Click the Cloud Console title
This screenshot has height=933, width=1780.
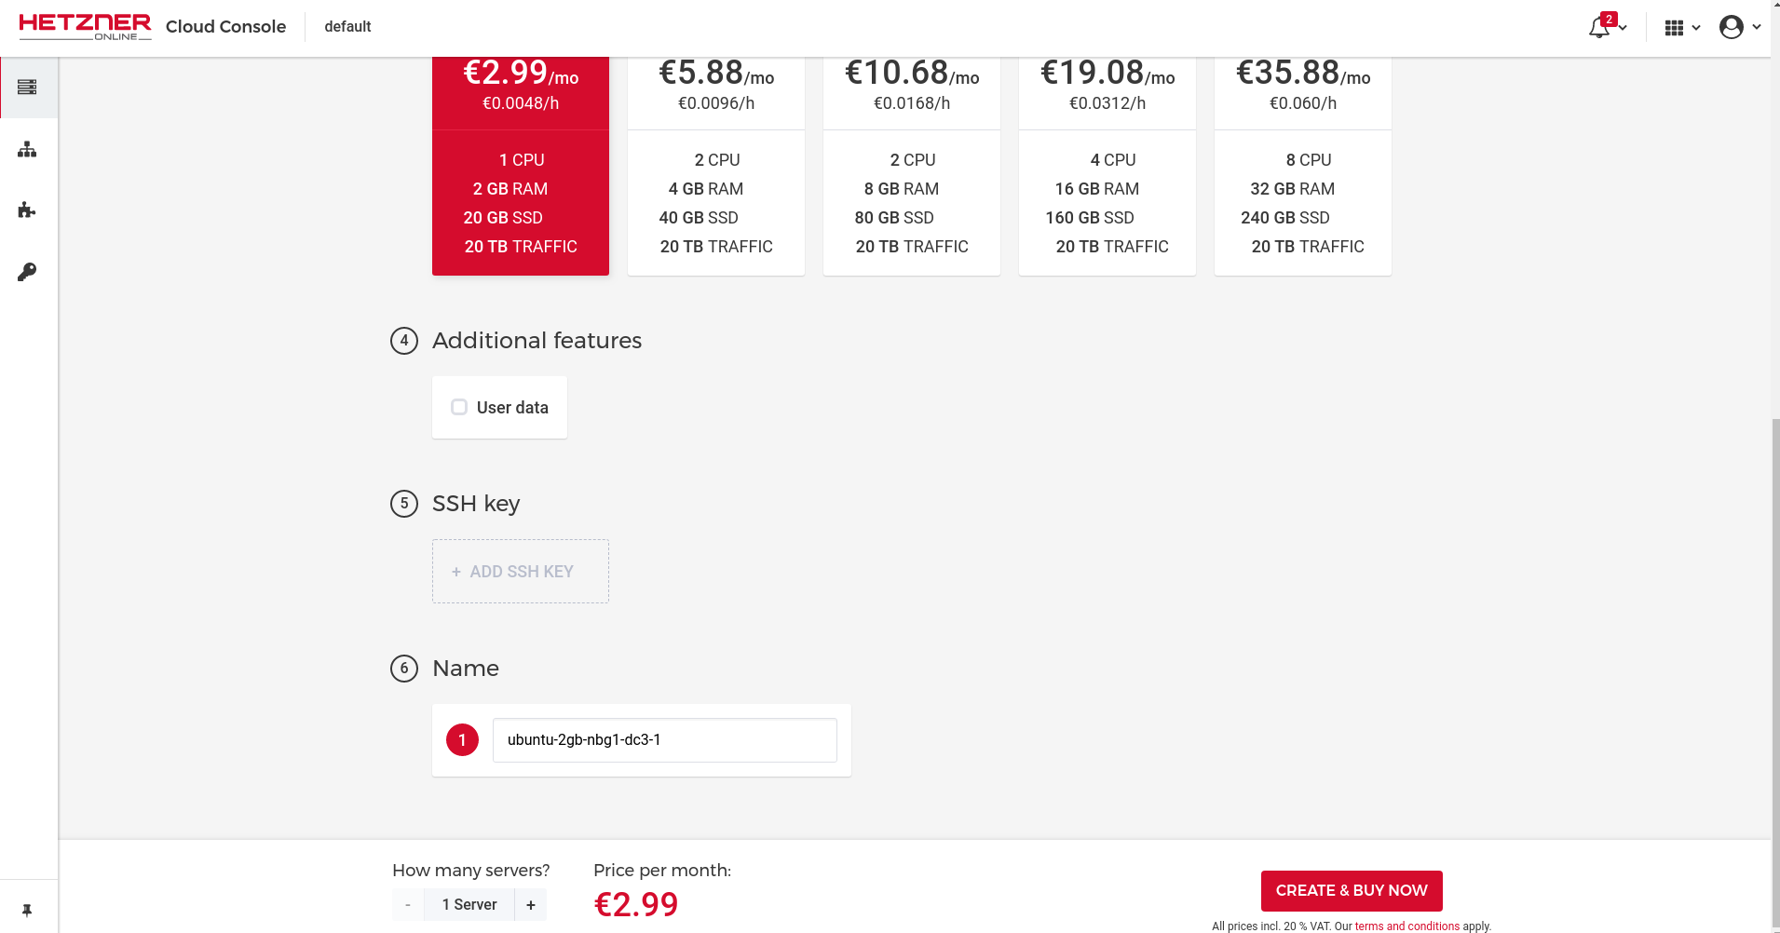(225, 27)
